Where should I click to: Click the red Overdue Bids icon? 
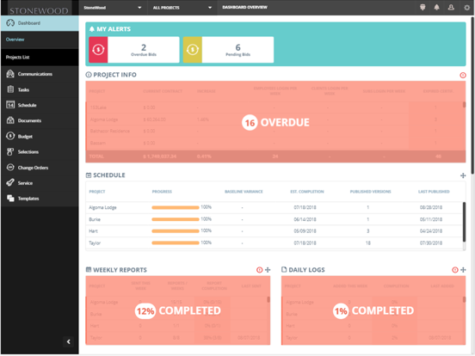(98, 50)
